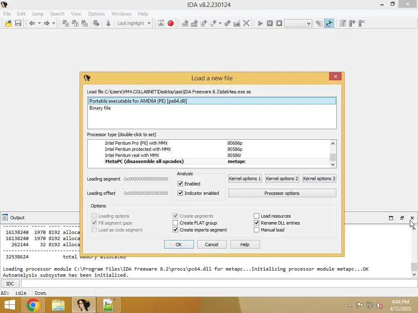Click the binoculars search-immediate icon
Screen dimensions: 418x313
(66, 23)
